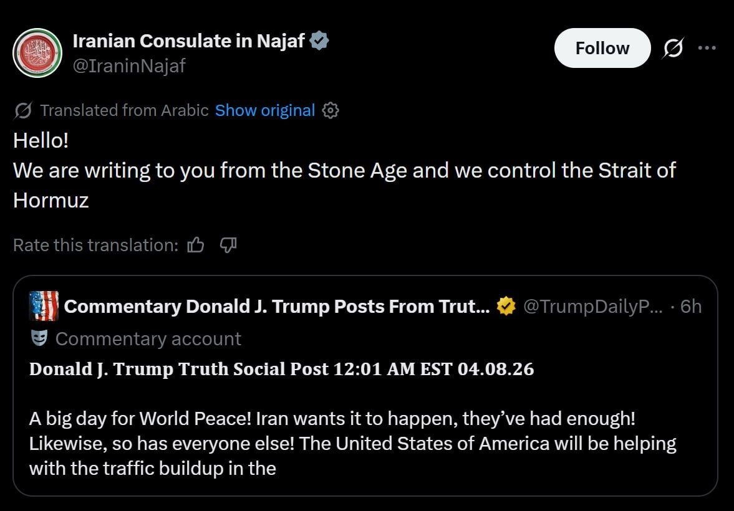
Task: Open translation settings gear icon
Action: coord(331,111)
